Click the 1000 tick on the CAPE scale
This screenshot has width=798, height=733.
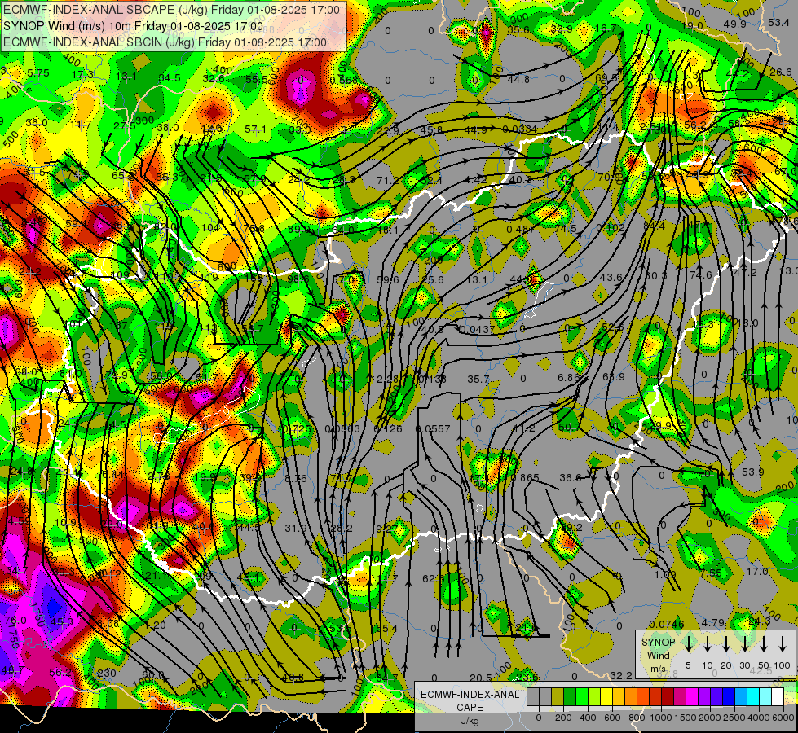point(661,718)
